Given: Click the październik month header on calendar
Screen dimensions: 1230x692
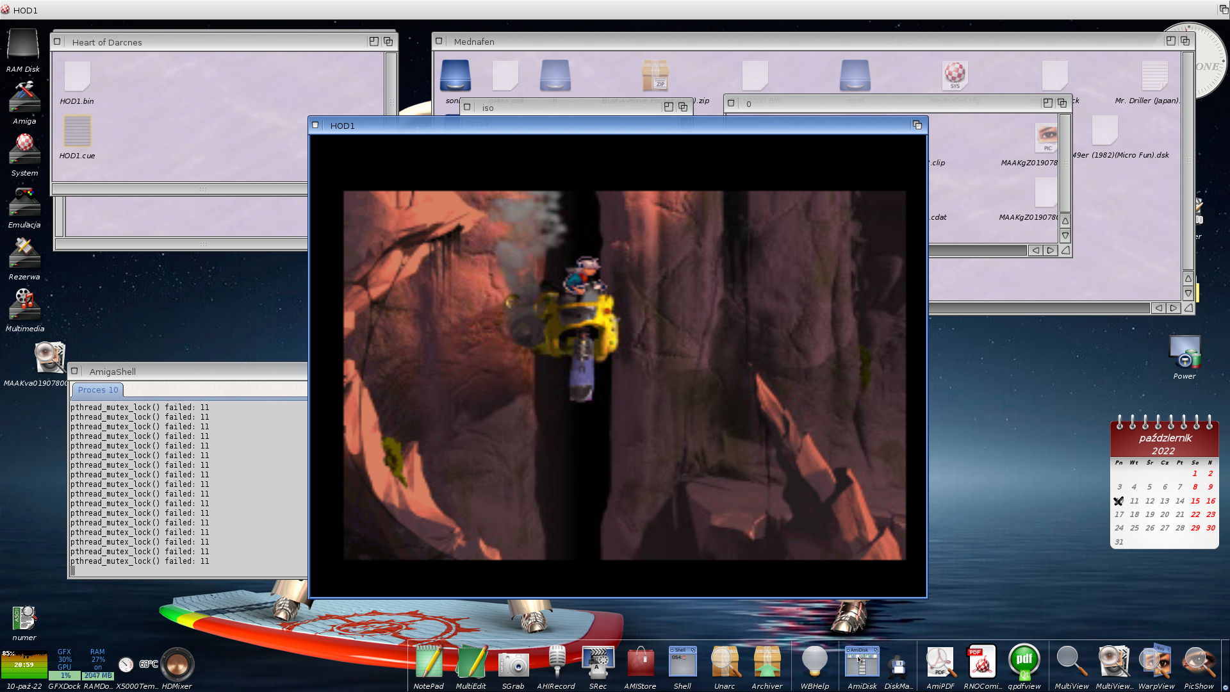Looking at the screenshot, I should tap(1165, 438).
